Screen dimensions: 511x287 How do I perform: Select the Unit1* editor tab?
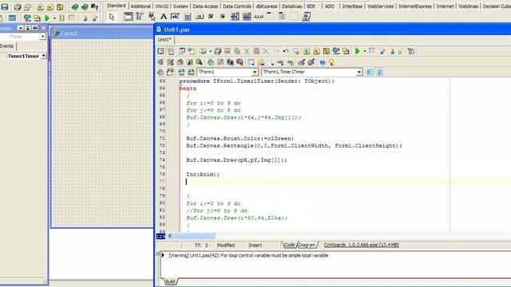click(x=164, y=40)
